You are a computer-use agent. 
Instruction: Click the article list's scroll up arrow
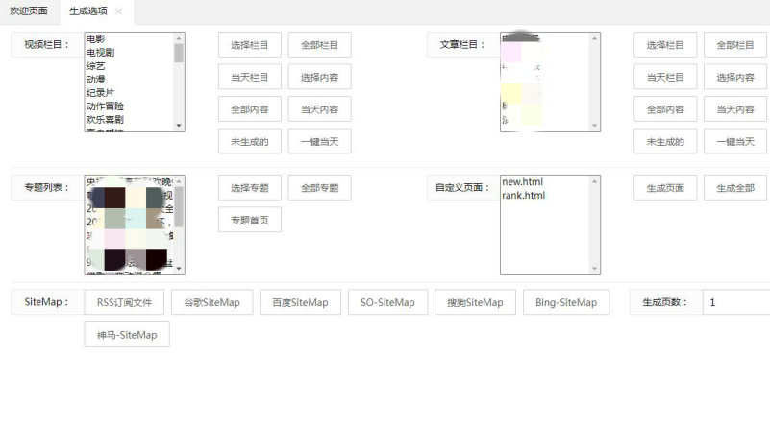[x=595, y=39]
